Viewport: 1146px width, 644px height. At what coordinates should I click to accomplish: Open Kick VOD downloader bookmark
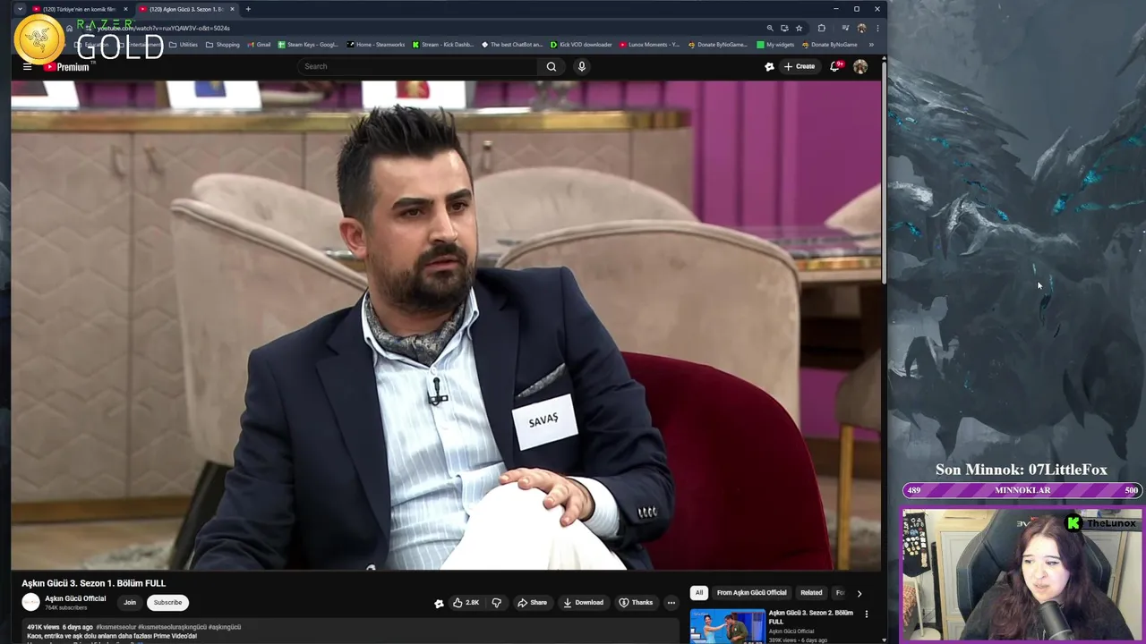coord(581,45)
